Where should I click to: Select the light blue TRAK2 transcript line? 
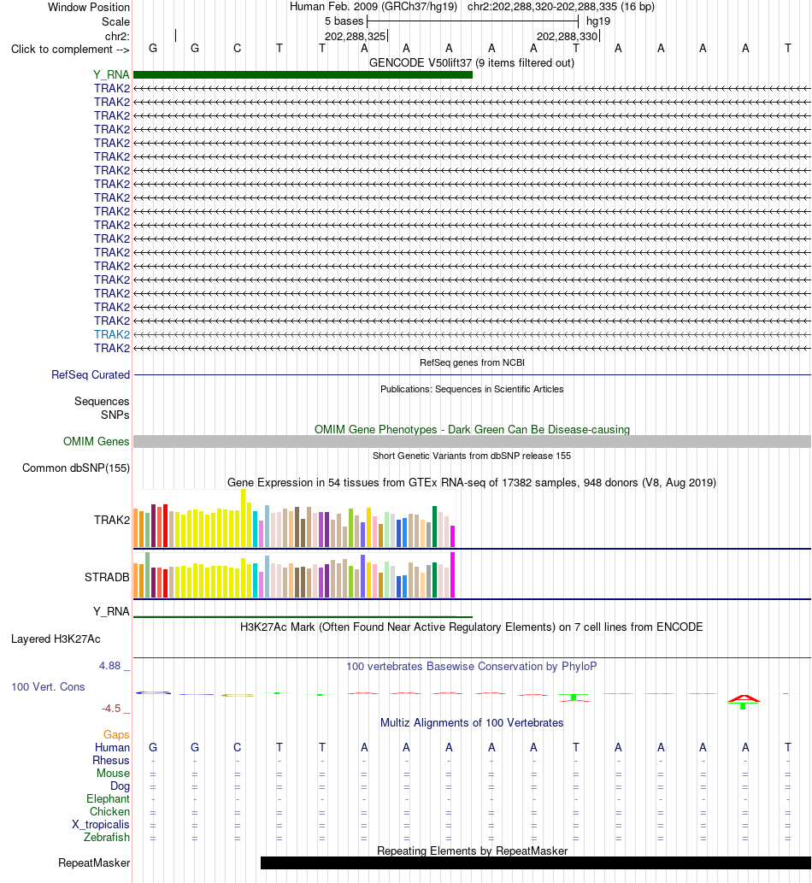tap(472, 334)
